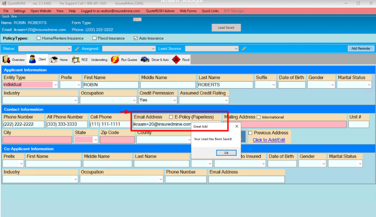Image resolution: width=376 pixels, height=217 pixels.
Task: Open the Quick Links menu
Action: point(210,11)
